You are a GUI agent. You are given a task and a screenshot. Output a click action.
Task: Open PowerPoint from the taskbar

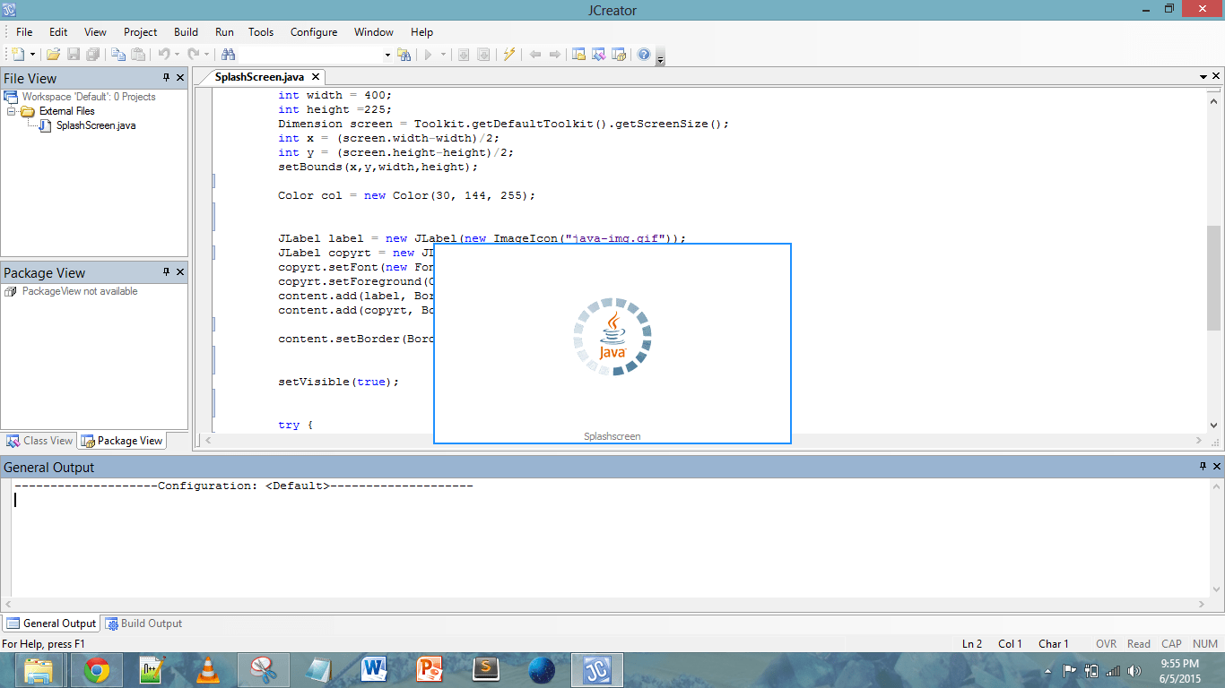coord(430,670)
